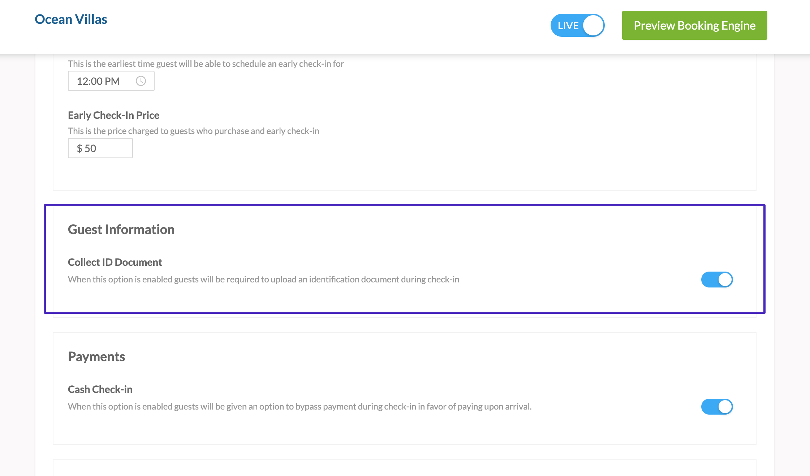The width and height of the screenshot is (810, 476).
Task: Select the Cash Check-in label
Action: pyautogui.click(x=100, y=389)
